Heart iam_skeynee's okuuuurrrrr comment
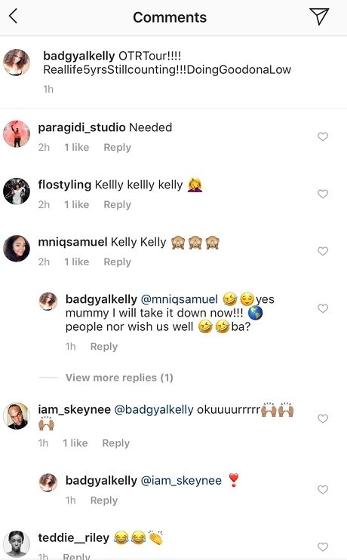The image size is (347, 560). coord(323,418)
